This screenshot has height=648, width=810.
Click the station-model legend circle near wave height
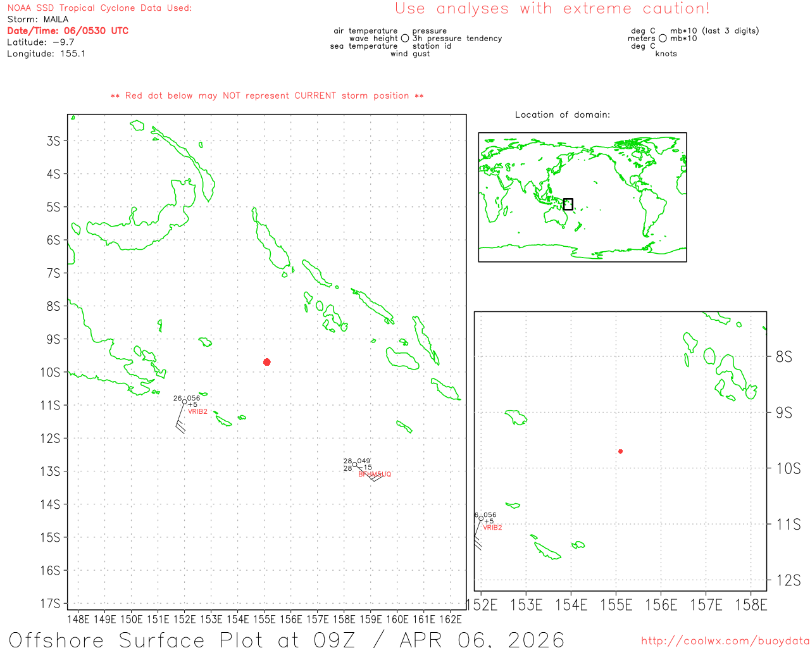click(405, 39)
